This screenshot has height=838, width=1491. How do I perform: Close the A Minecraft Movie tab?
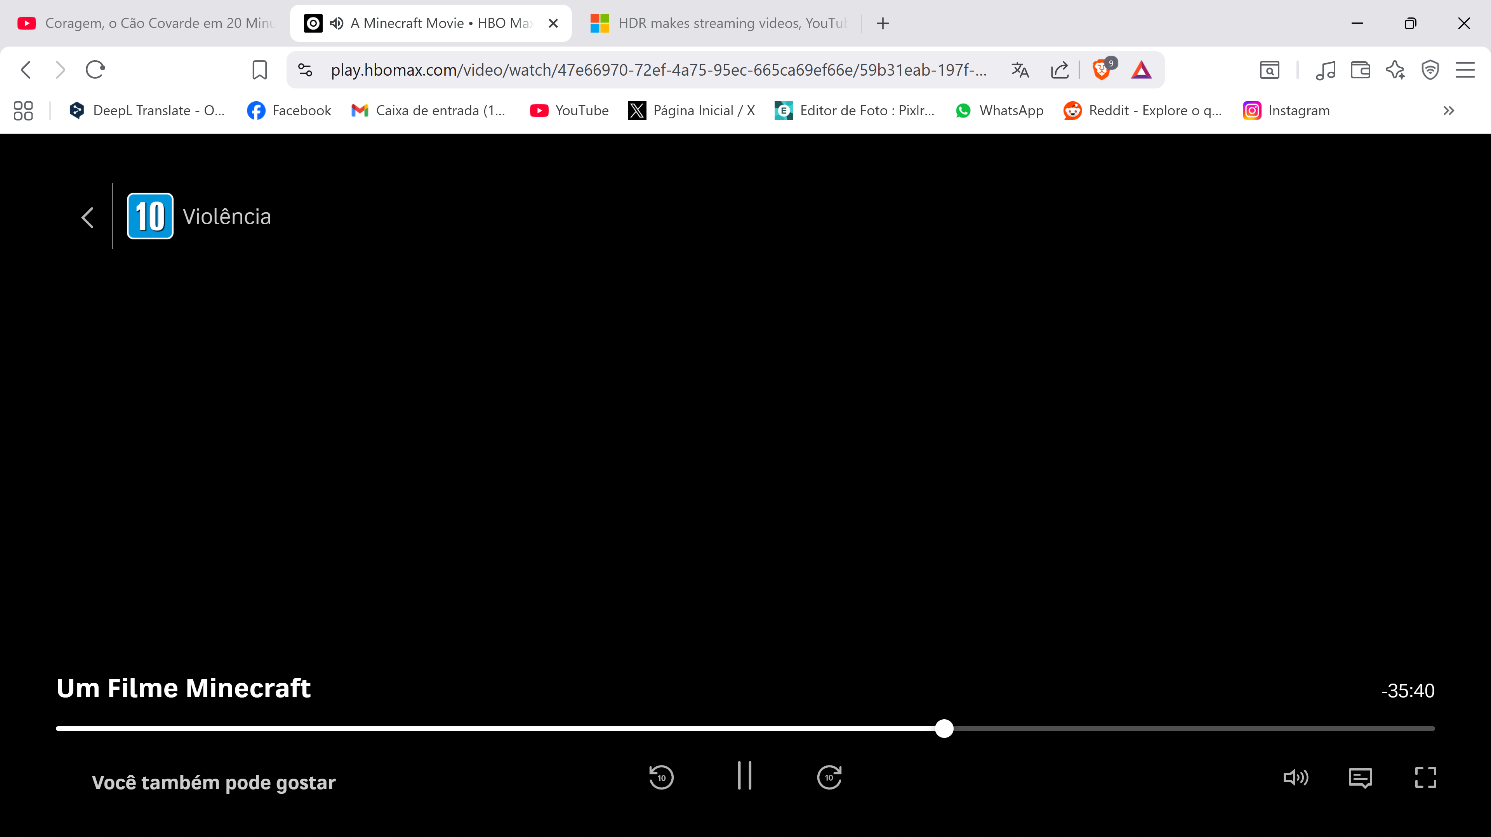pyautogui.click(x=553, y=23)
